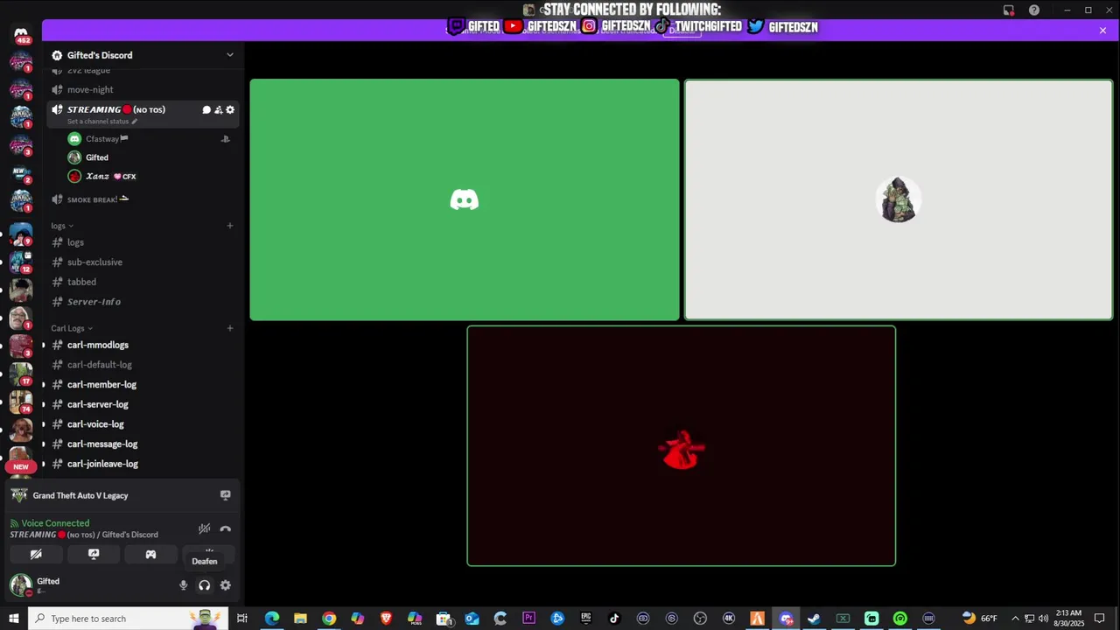Open Discord direct messages home icon
The image size is (1120, 630).
point(21,33)
